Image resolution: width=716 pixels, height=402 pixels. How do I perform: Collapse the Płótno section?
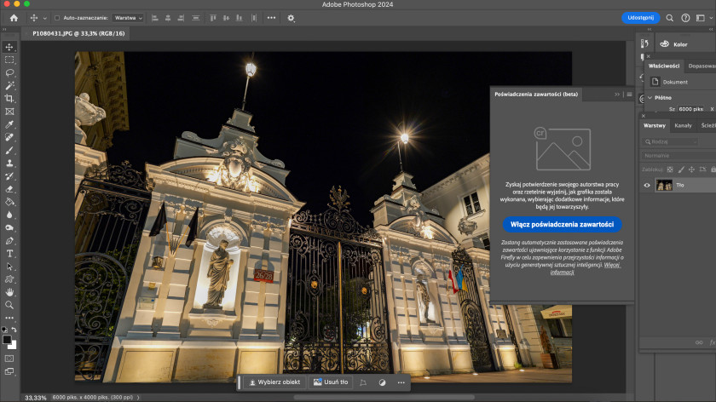[650, 98]
